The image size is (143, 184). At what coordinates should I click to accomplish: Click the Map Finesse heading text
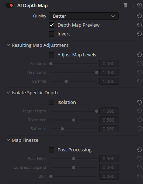point(25,140)
